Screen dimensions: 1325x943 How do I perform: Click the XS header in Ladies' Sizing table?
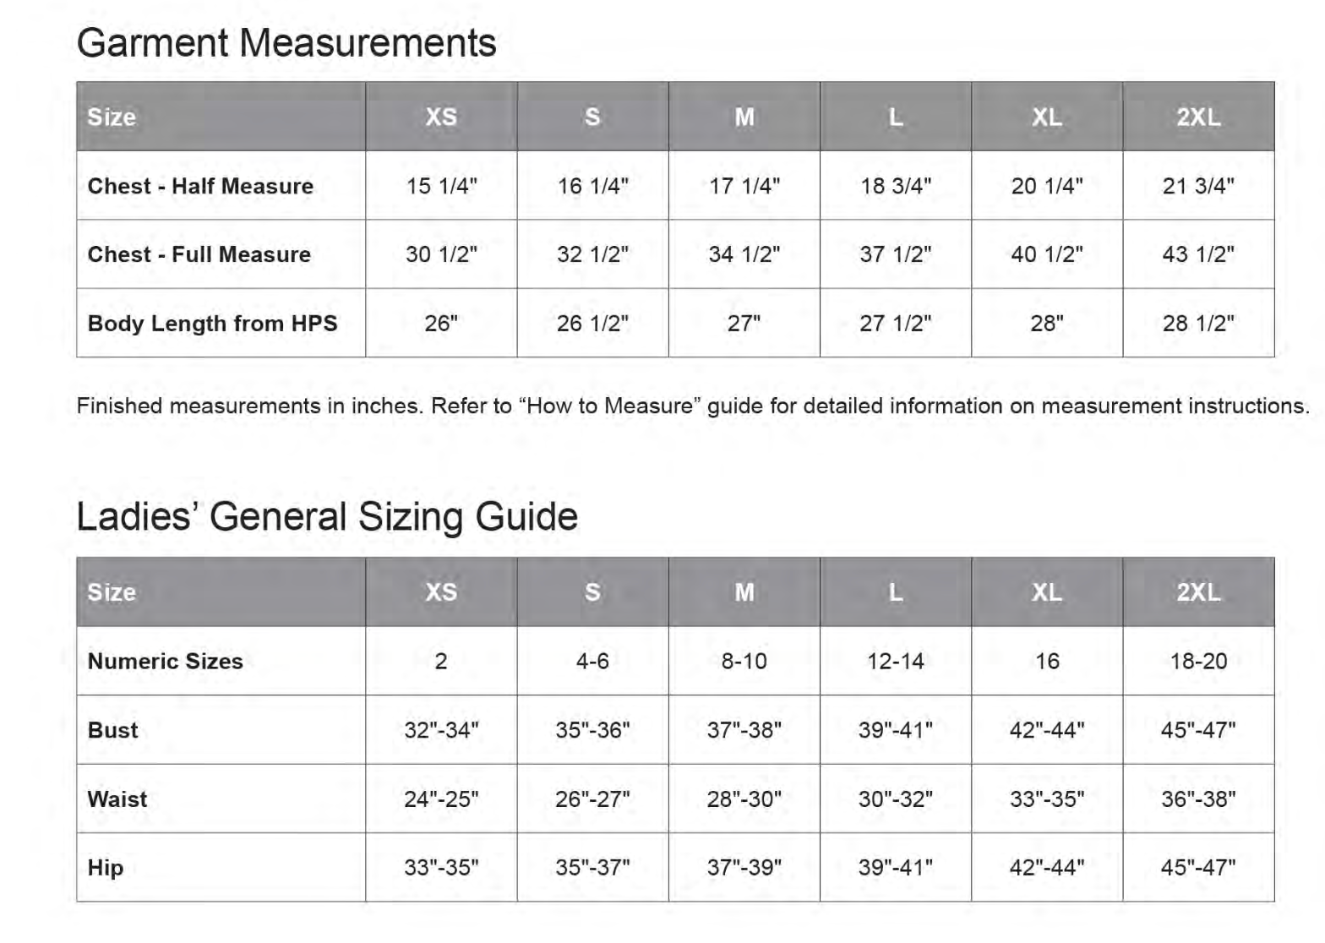pos(441,592)
